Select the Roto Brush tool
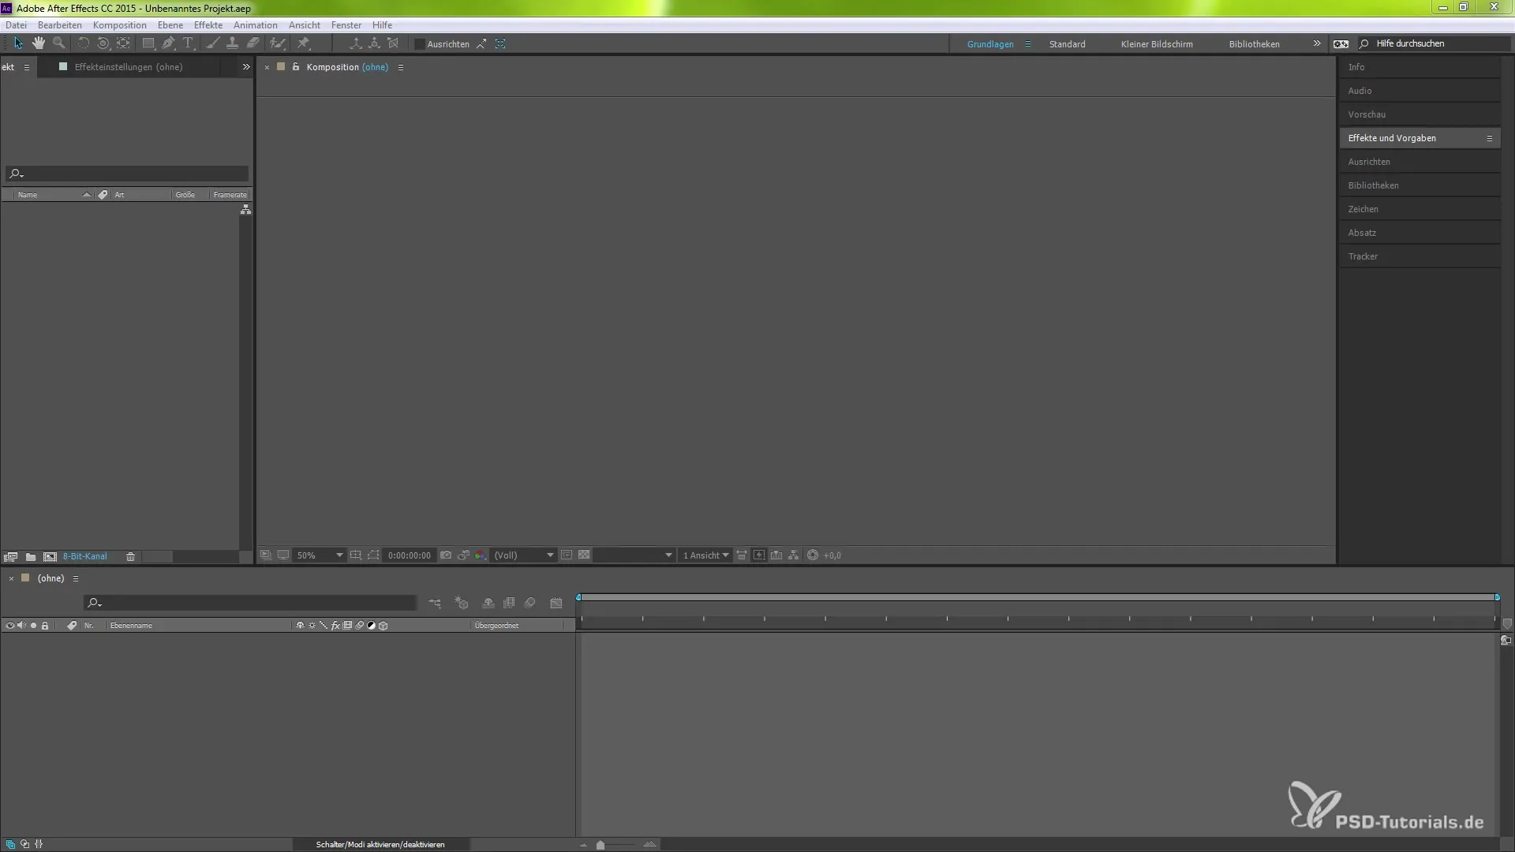The image size is (1515, 852). tap(277, 43)
